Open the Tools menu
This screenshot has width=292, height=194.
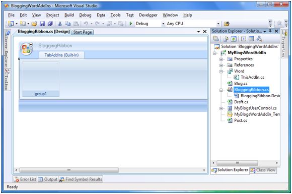coord(115,15)
